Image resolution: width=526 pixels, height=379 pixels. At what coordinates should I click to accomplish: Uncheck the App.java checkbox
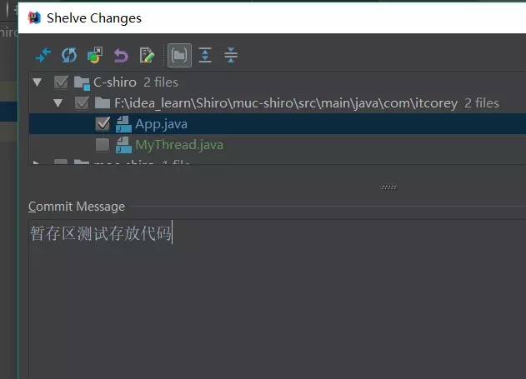point(103,124)
